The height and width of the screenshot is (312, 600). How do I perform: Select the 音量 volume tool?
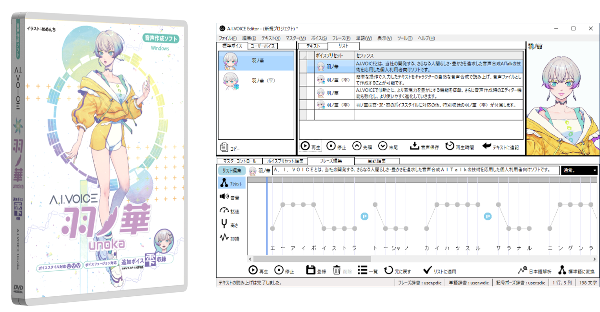tap(230, 197)
